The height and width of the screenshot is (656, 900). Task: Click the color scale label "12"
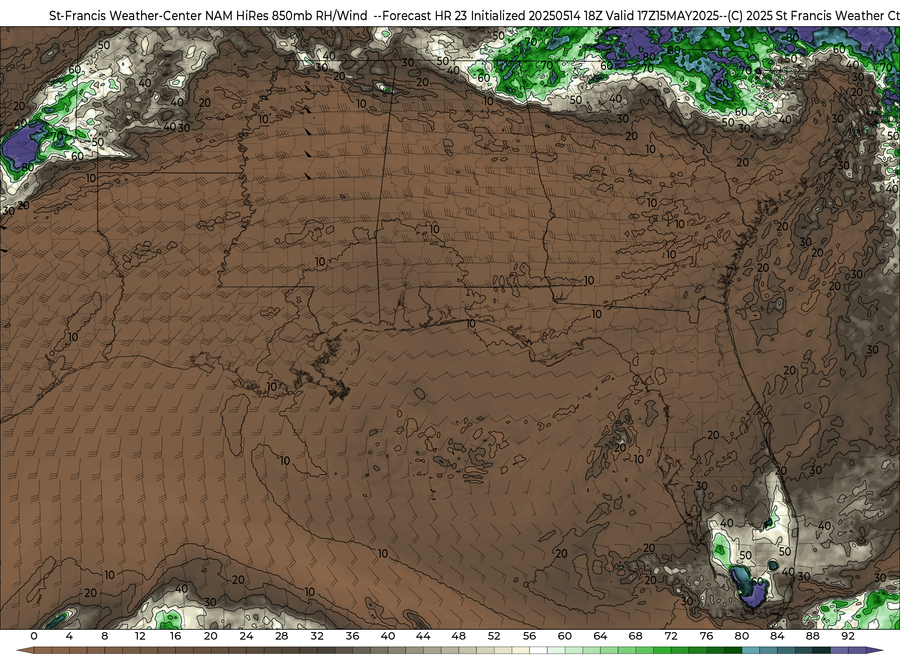coord(140,636)
